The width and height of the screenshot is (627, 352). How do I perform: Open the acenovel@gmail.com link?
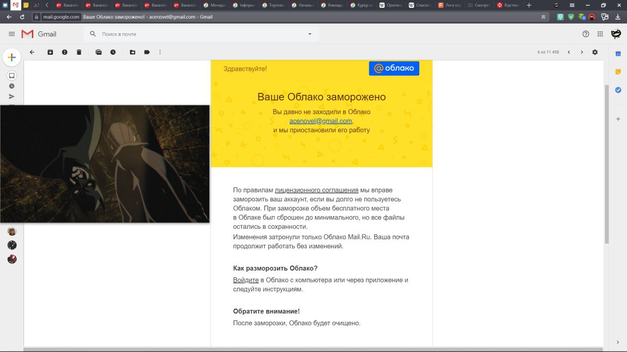[x=321, y=121]
